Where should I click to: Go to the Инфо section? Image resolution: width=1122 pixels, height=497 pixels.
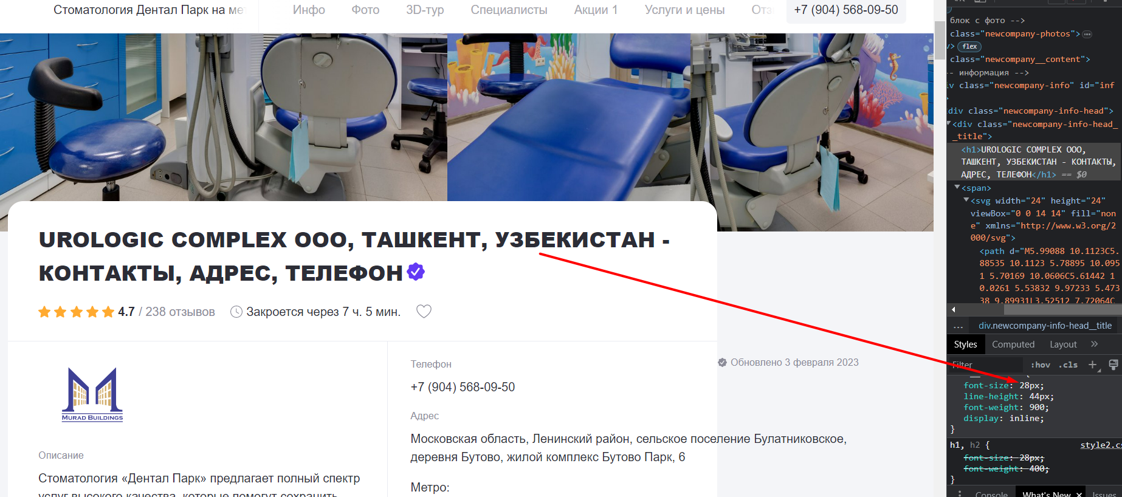pos(309,10)
